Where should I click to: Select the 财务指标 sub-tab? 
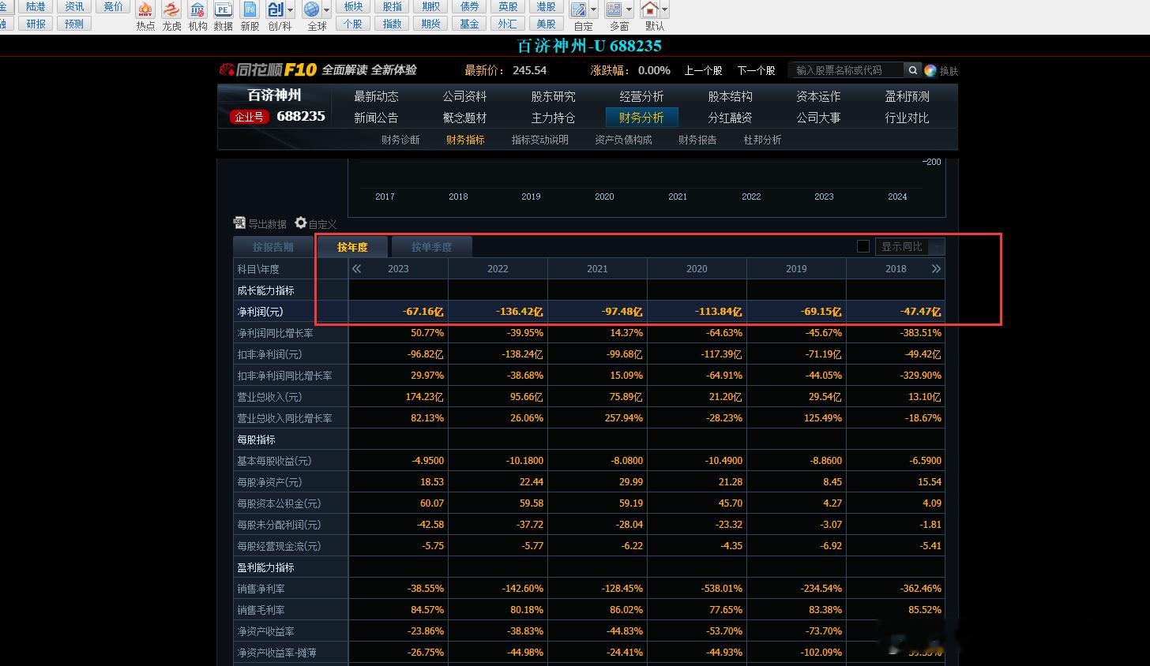pyautogui.click(x=465, y=140)
